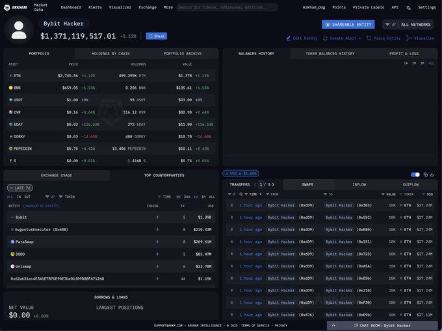Click the Uniswap counterparty icon

[x=12, y=266]
